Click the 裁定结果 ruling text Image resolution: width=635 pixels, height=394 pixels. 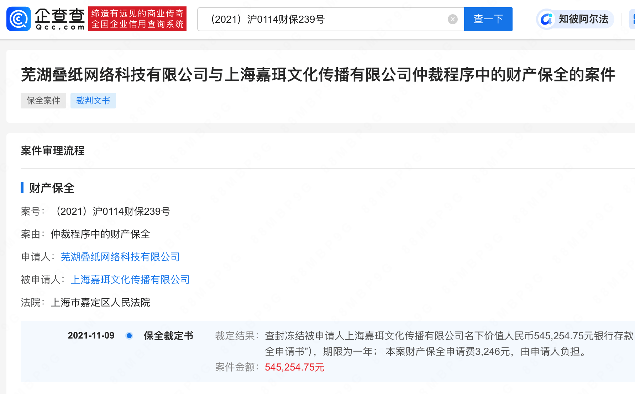click(450, 344)
